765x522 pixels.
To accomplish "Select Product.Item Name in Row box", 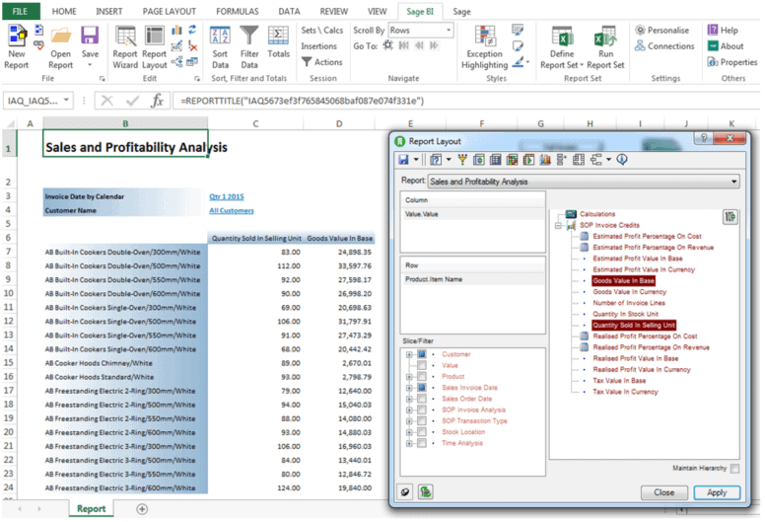I will tap(434, 279).
